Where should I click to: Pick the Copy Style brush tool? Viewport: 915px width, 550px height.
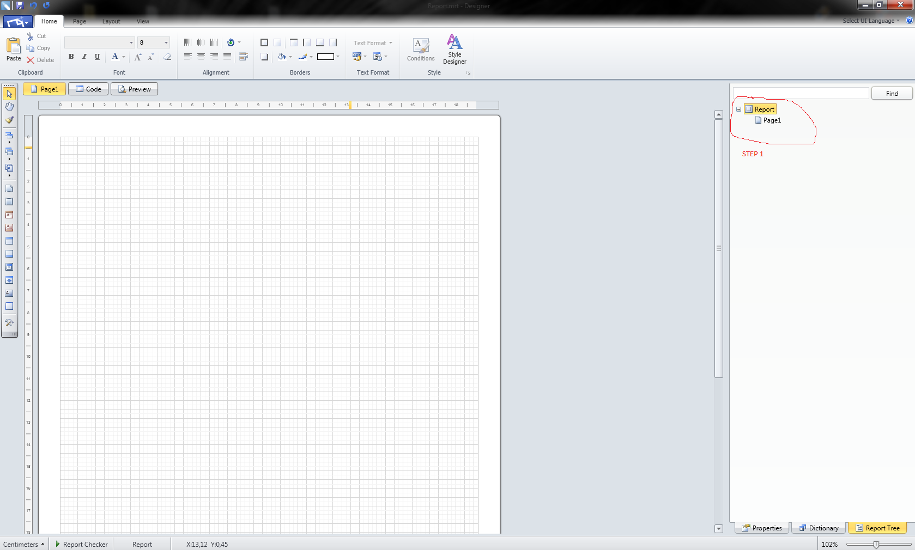click(9, 120)
